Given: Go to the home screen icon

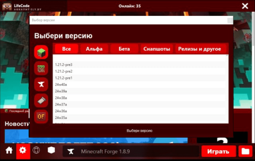Looking at the screenshot, I should [x=9, y=151].
